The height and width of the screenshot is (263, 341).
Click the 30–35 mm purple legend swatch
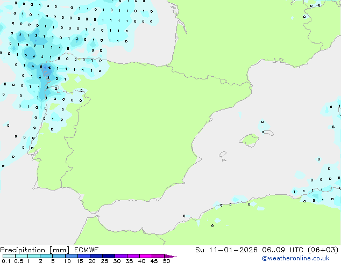[121, 256]
